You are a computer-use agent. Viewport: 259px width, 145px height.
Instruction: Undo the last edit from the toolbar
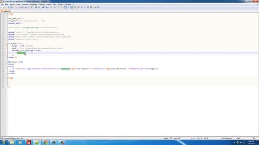36,7
